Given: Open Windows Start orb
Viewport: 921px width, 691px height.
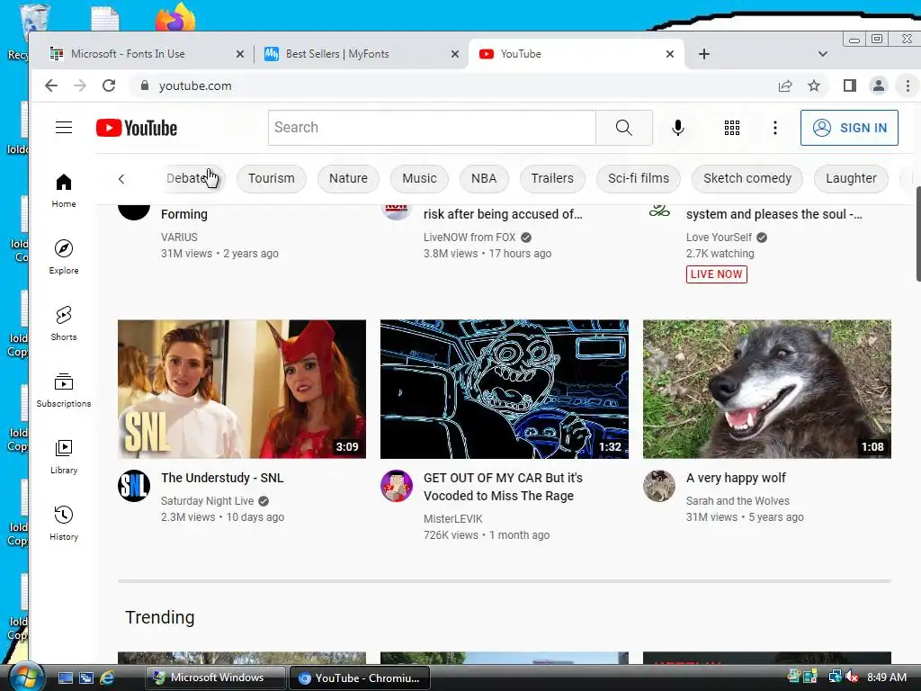Looking at the screenshot, I should (x=26, y=677).
